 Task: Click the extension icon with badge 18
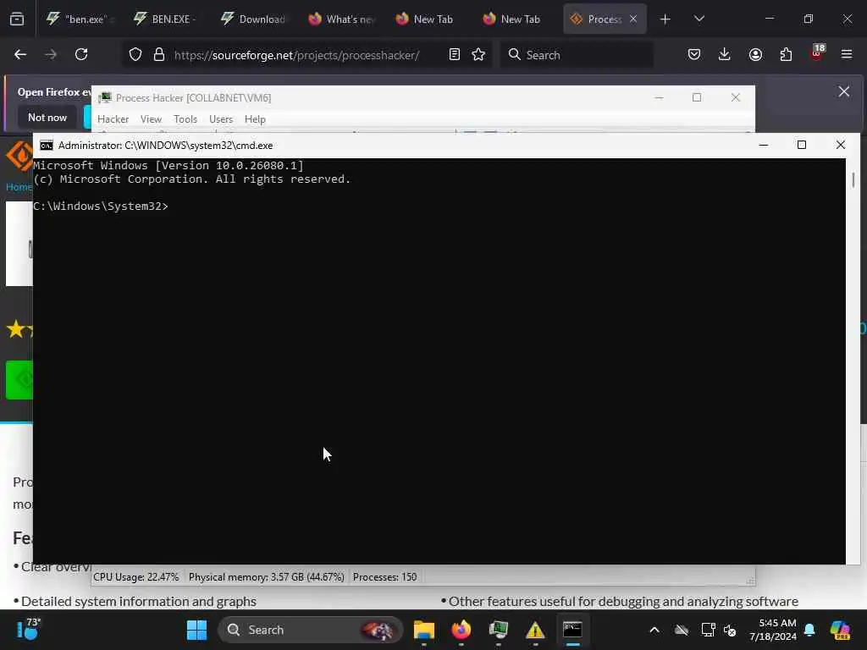click(817, 53)
